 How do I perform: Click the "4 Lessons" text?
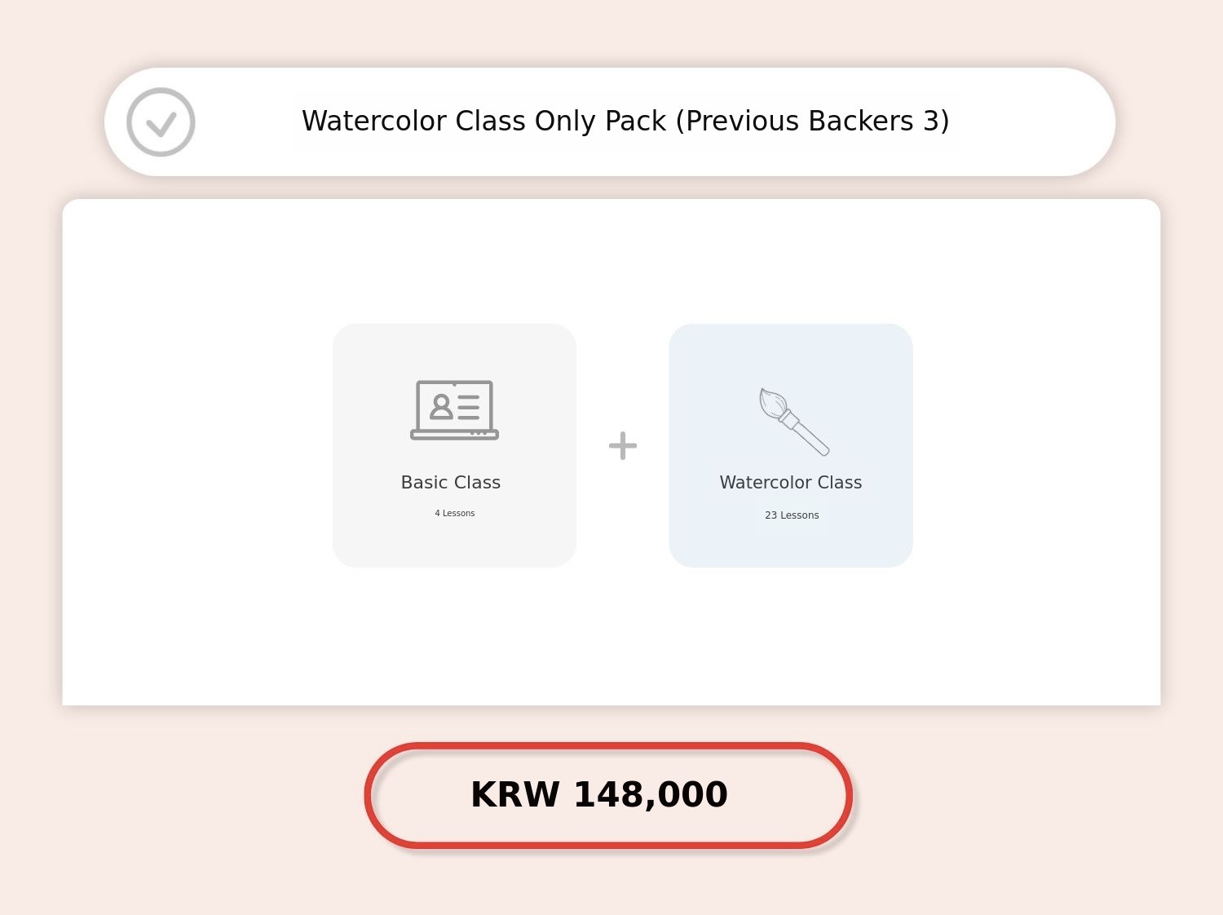pyautogui.click(x=454, y=513)
